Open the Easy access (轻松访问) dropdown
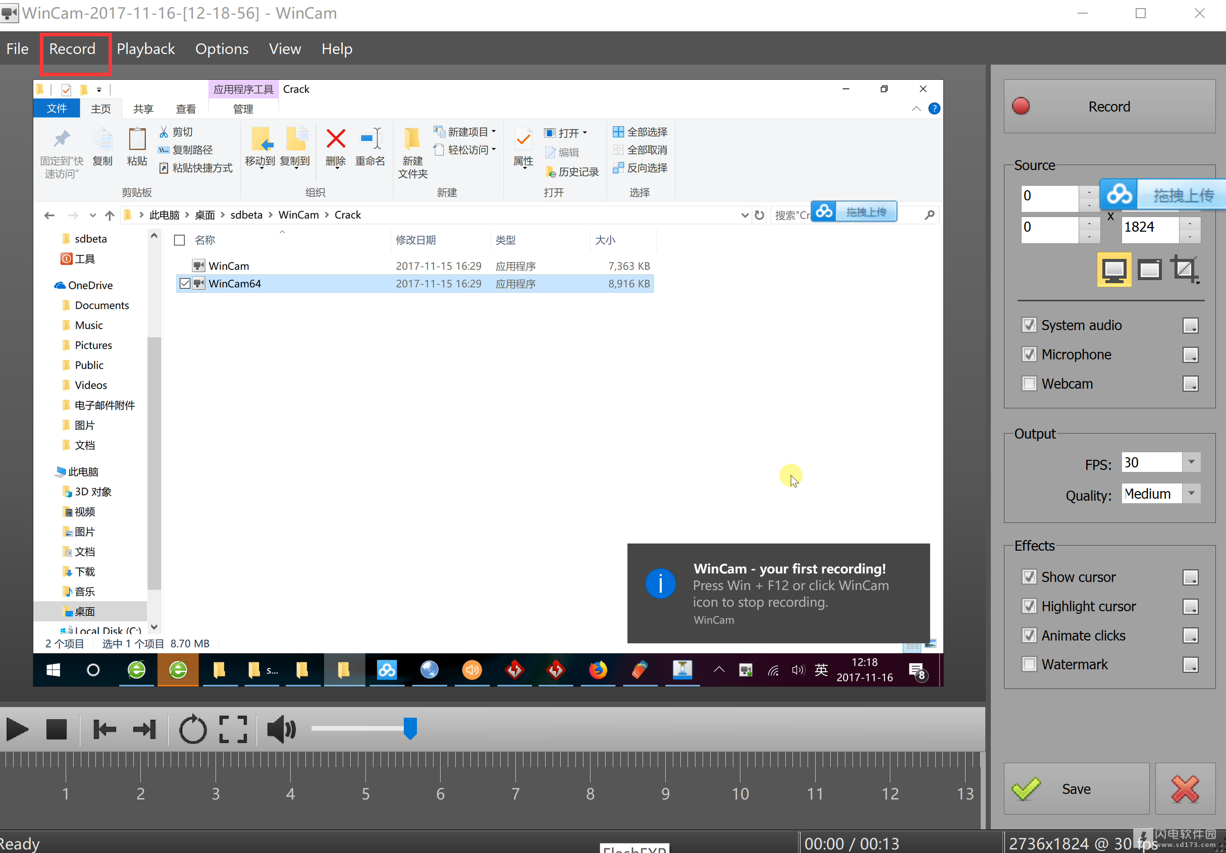Viewport: 1226px width, 853px height. [x=464, y=150]
